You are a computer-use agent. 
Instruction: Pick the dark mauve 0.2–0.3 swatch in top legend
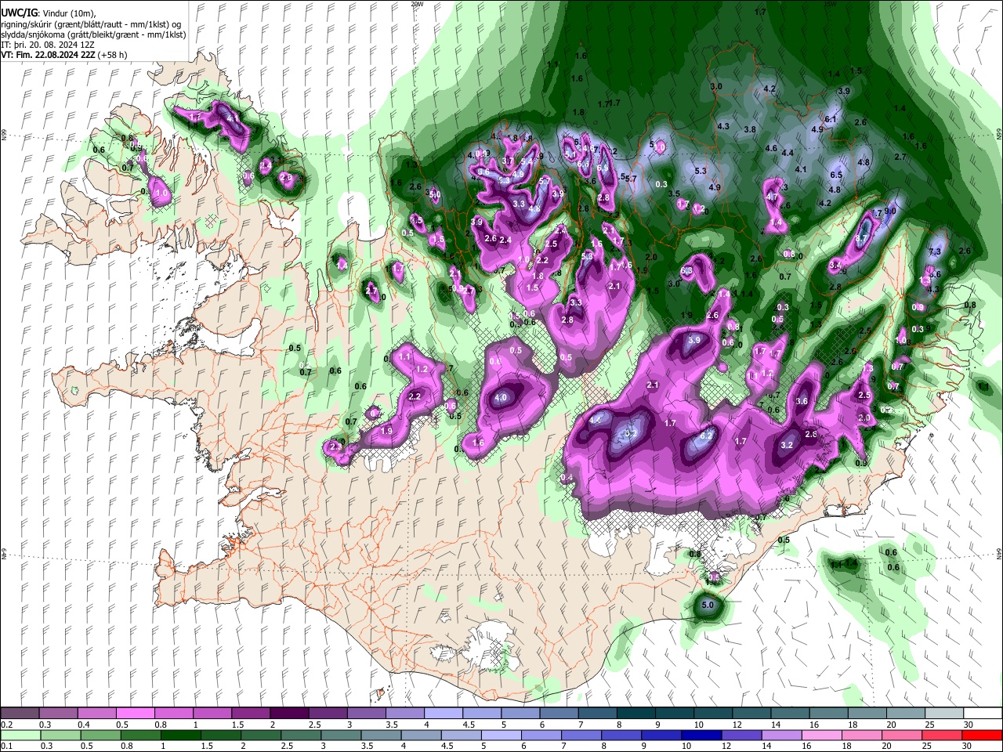pos(20,714)
